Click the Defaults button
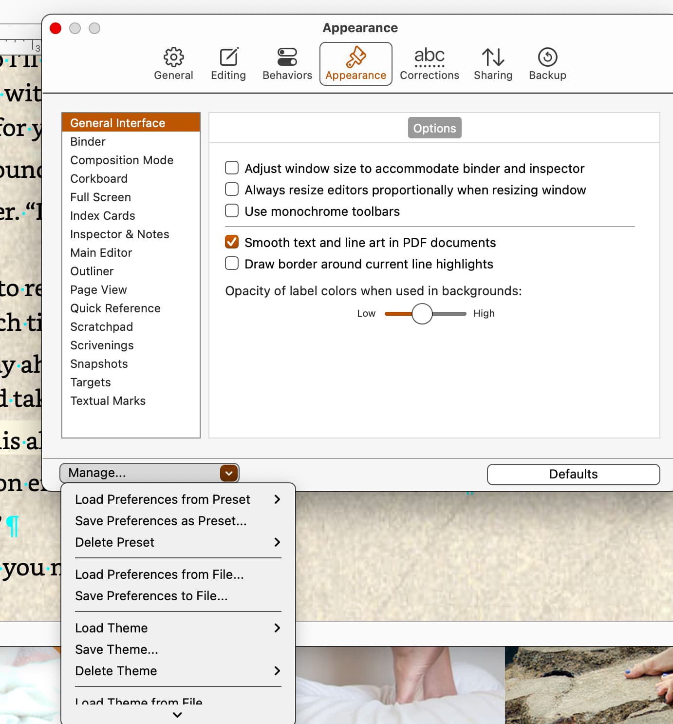The height and width of the screenshot is (724, 673). click(x=573, y=474)
